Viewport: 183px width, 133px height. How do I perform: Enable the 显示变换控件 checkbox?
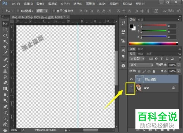(54, 11)
